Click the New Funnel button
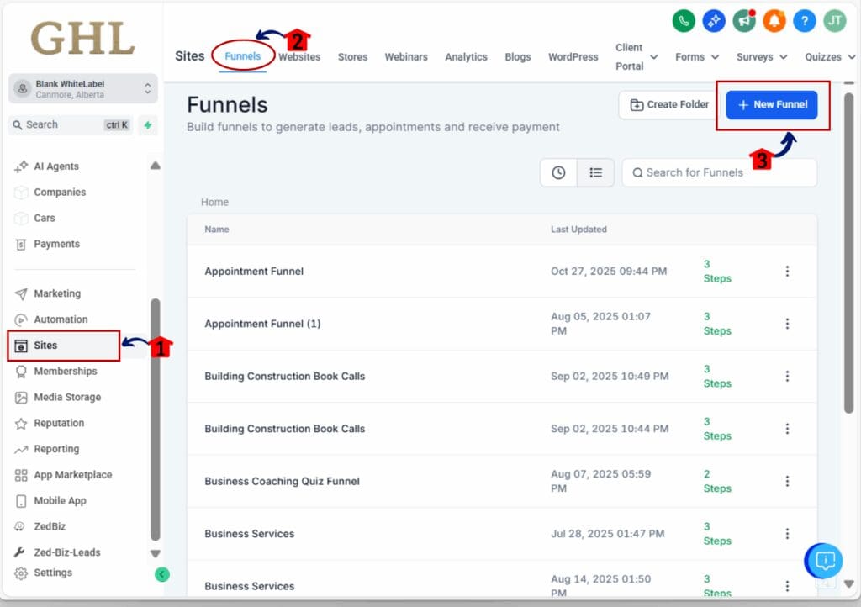861x607 pixels. [772, 104]
